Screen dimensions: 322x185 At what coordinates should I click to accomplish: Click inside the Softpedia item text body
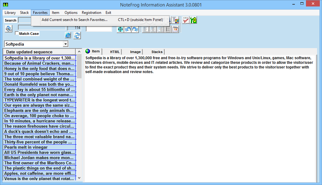(x=199, y=118)
